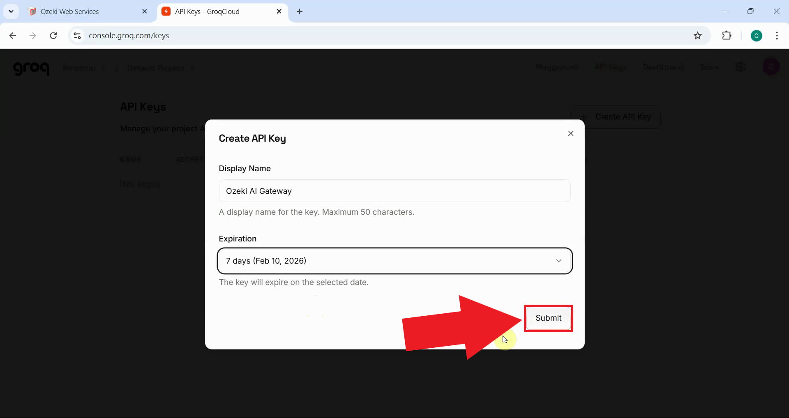
Task: Navigate to the Playground section
Action: click(557, 67)
